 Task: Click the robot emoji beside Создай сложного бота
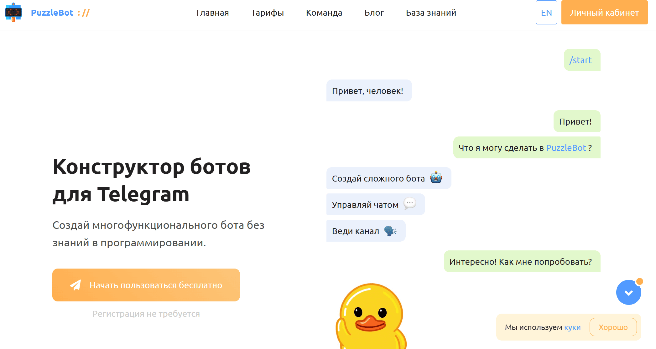[x=436, y=177]
